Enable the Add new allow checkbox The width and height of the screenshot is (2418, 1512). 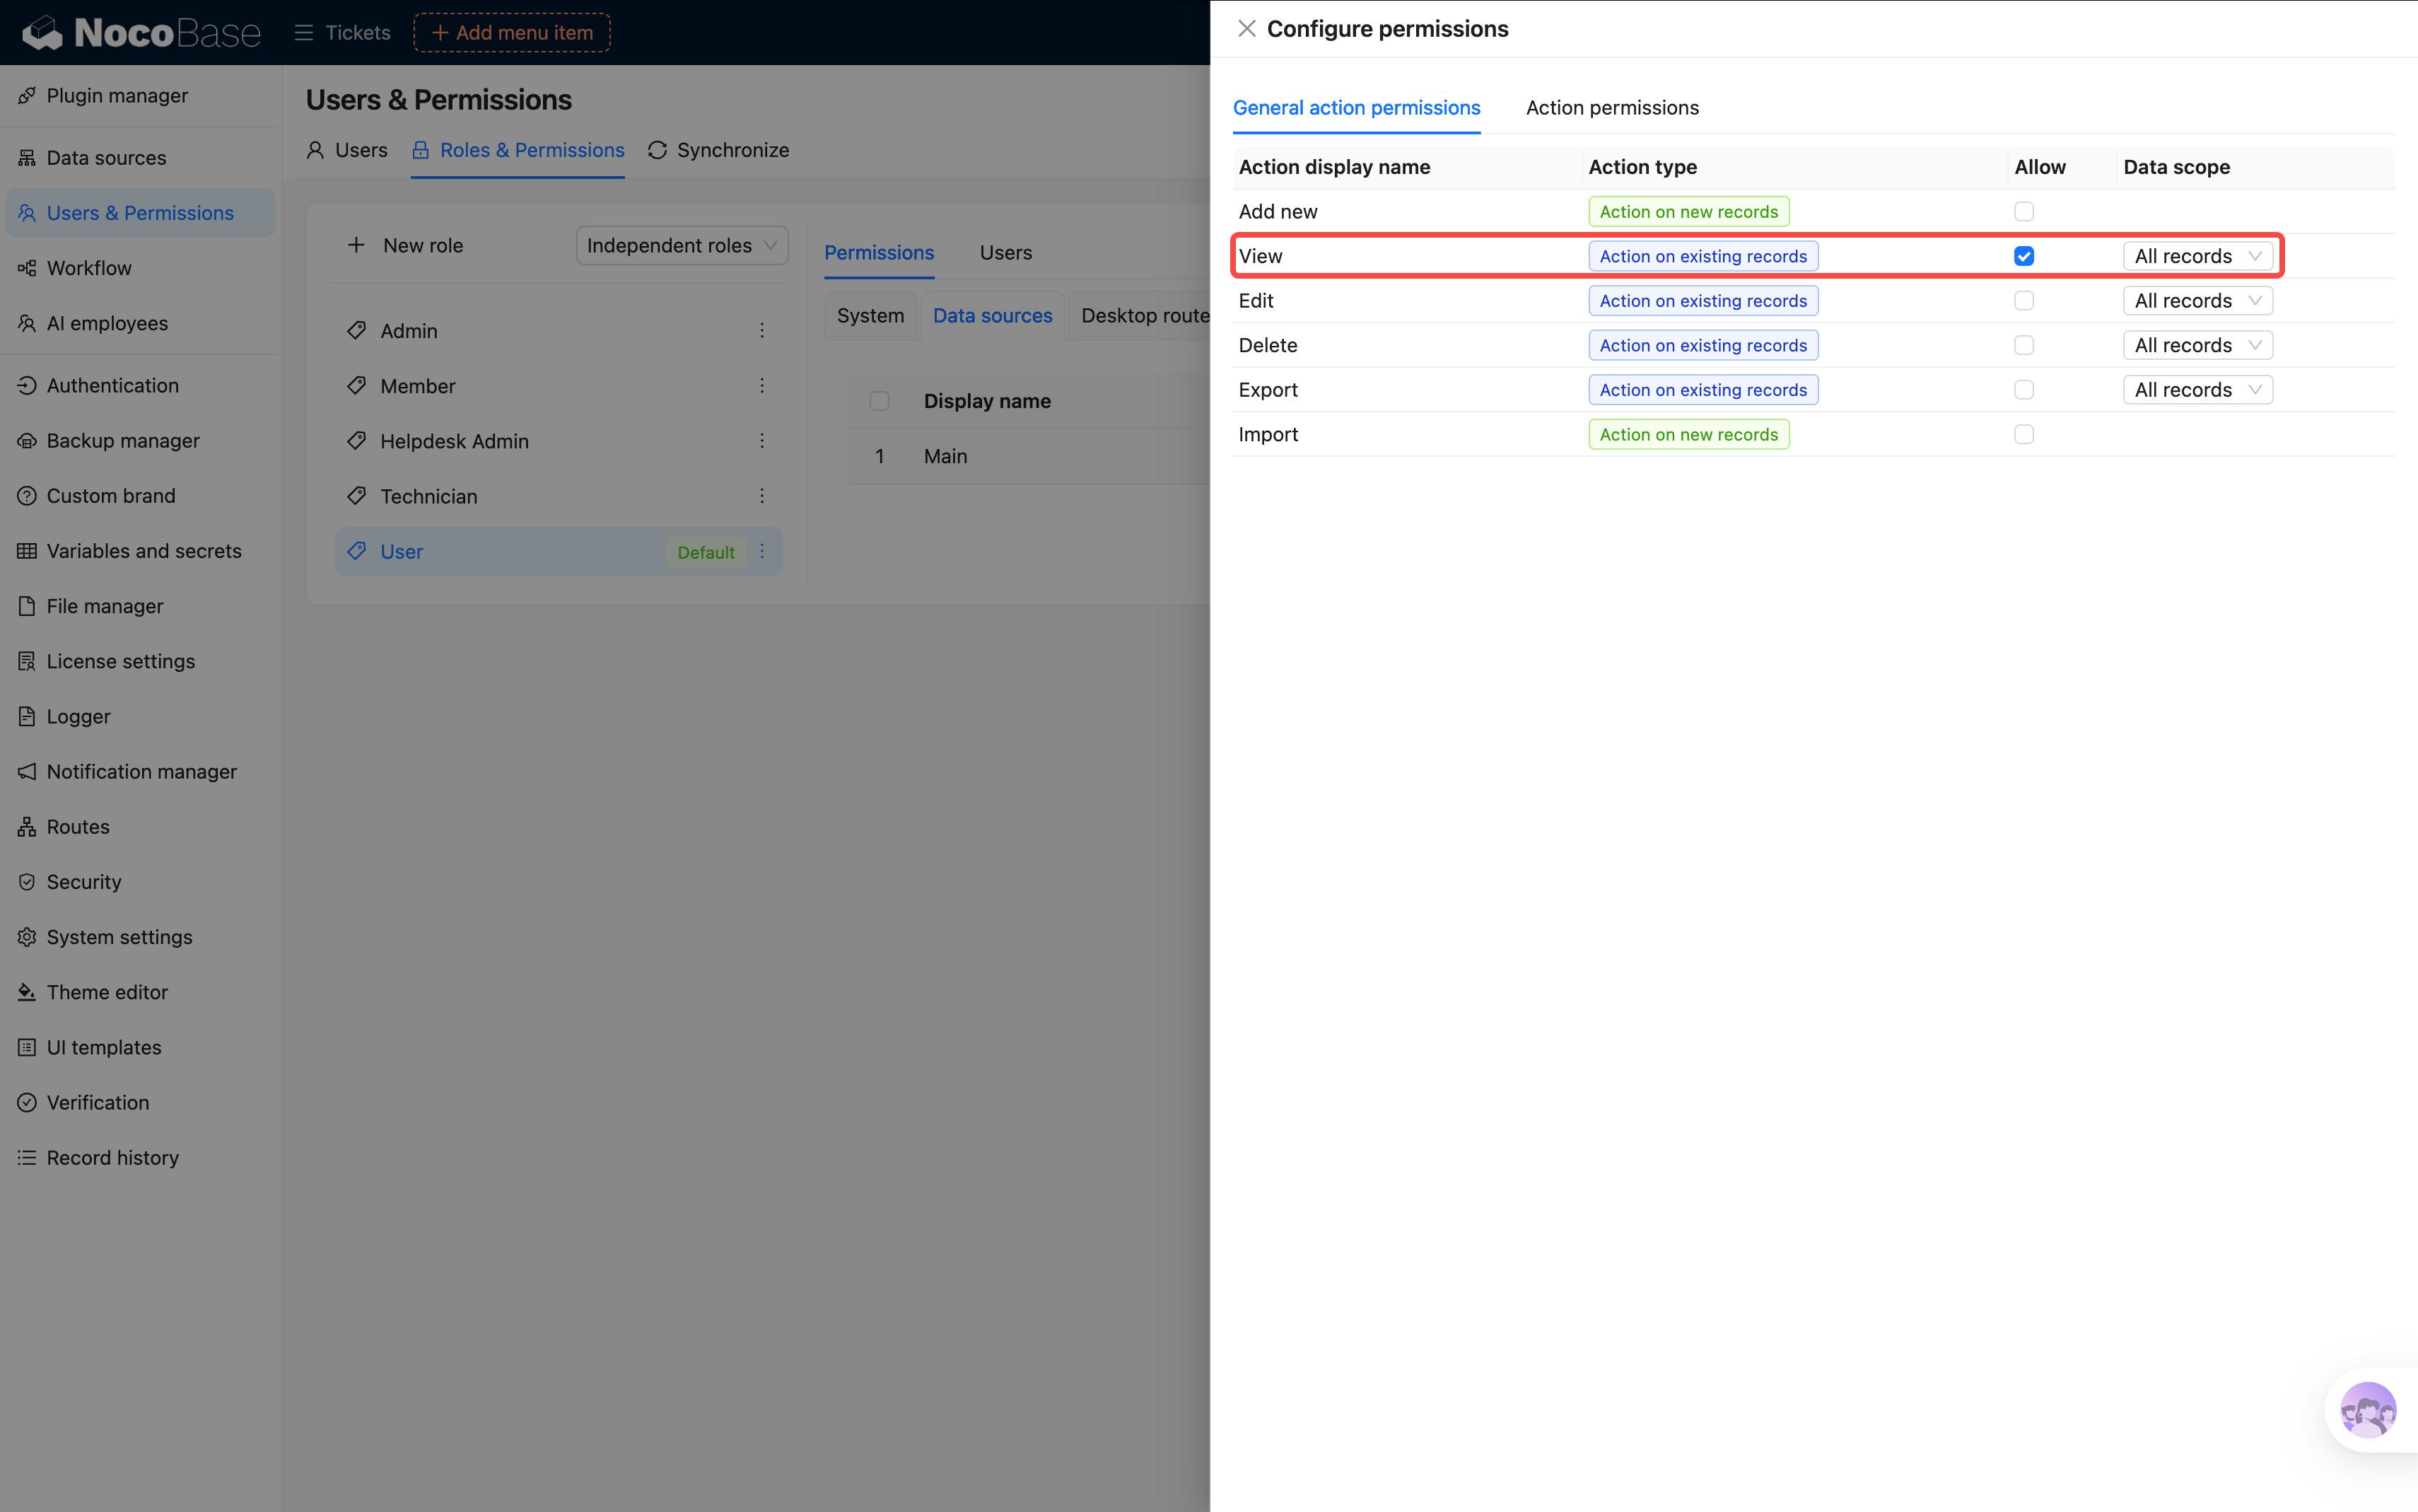pos(2023,212)
